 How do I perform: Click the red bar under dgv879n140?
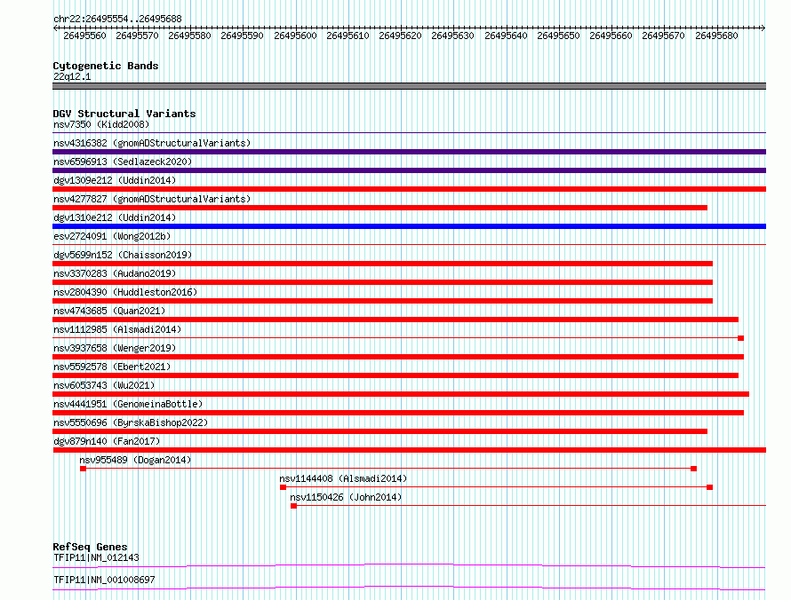pyautogui.click(x=409, y=450)
